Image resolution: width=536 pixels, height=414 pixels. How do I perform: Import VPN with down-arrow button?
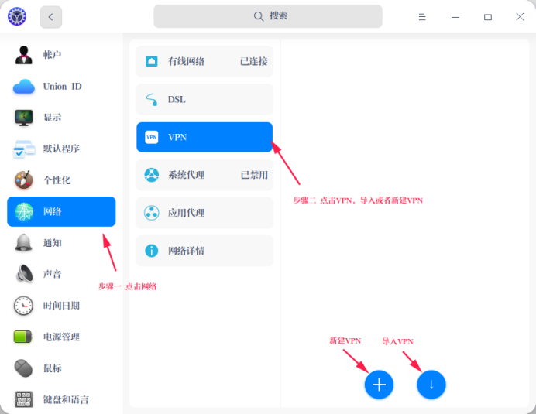point(431,385)
